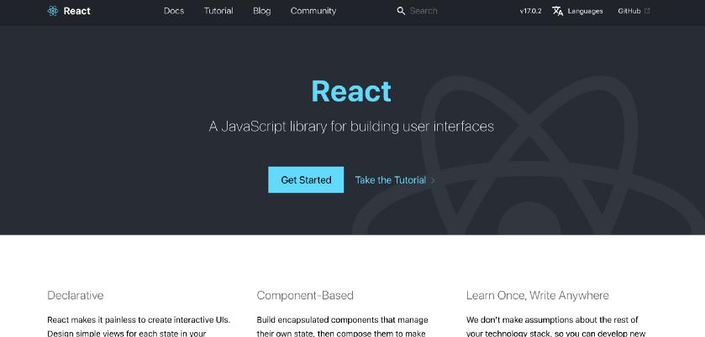
Task: Open the Languages link text
Action: tap(585, 11)
